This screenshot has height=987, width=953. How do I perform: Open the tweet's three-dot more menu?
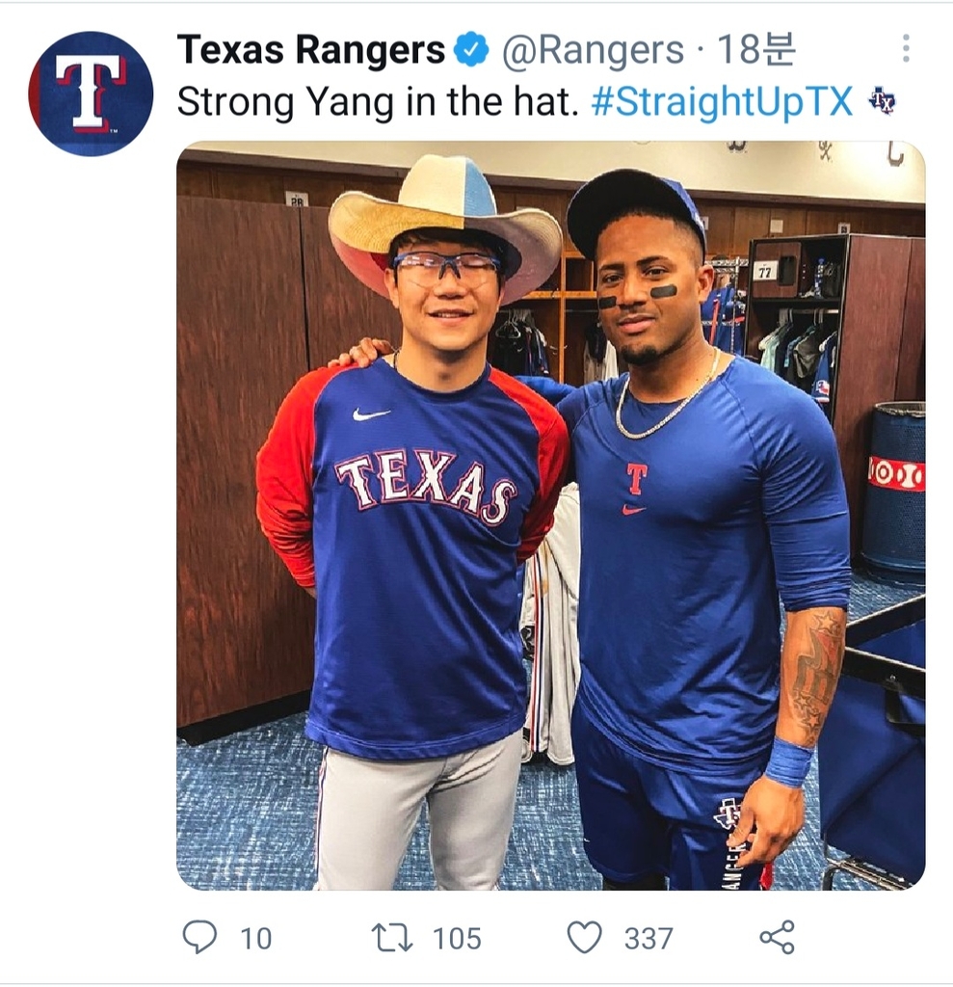click(x=905, y=48)
